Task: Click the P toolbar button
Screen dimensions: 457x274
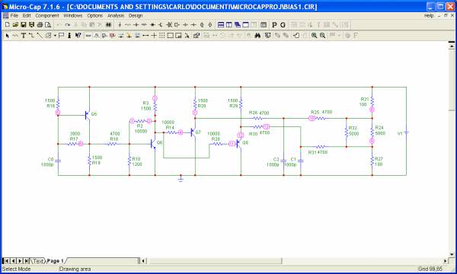Action: click(274, 25)
